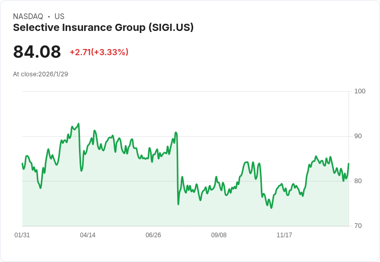
Task: Click the 84.08 closing price
Action: [x=37, y=52]
